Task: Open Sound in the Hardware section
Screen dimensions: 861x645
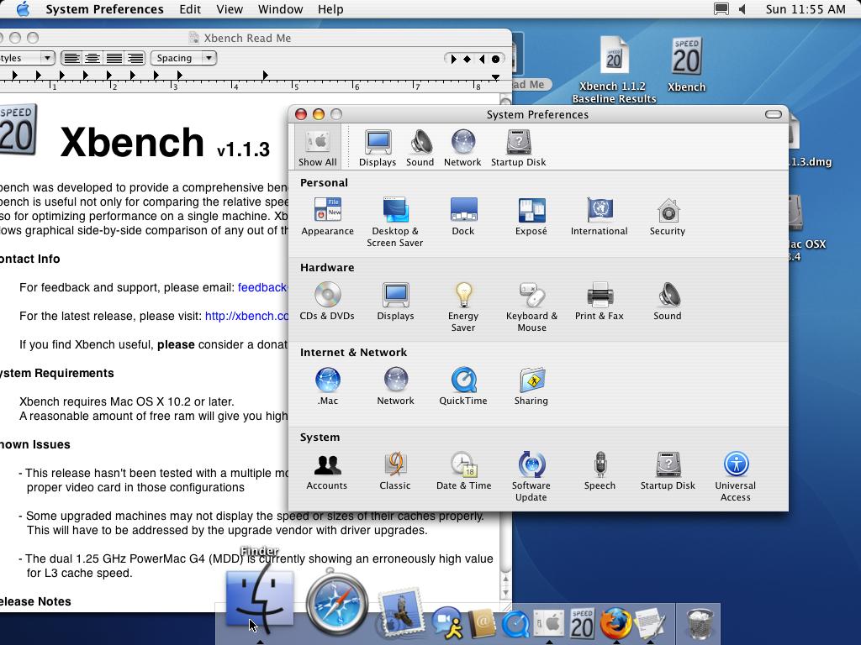Action: [667, 302]
